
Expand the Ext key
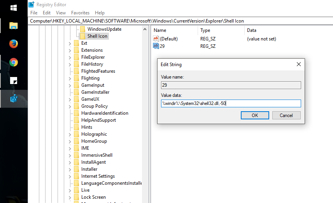coord(70,44)
